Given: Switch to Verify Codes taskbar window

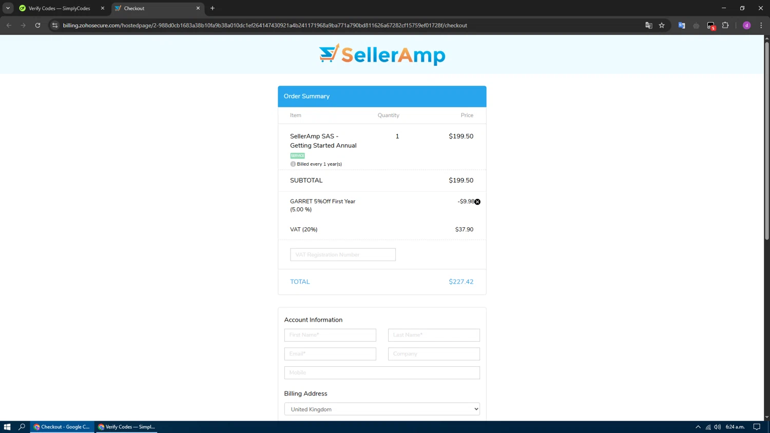Looking at the screenshot, I should tap(127, 427).
